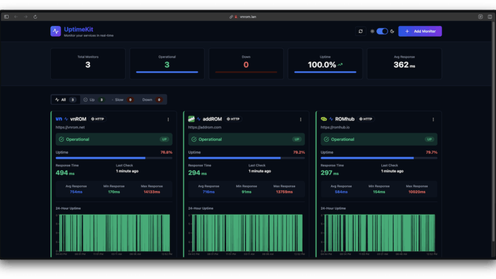Click the ROMhub favicon icon

click(324, 118)
